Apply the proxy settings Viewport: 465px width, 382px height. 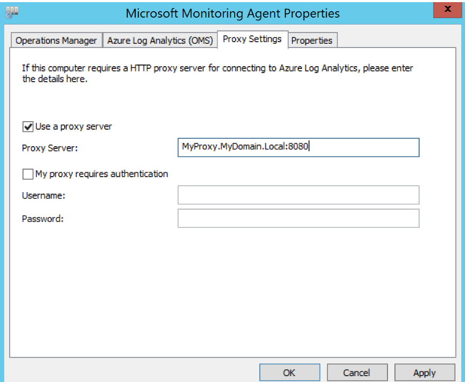click(x=425, y=372)
